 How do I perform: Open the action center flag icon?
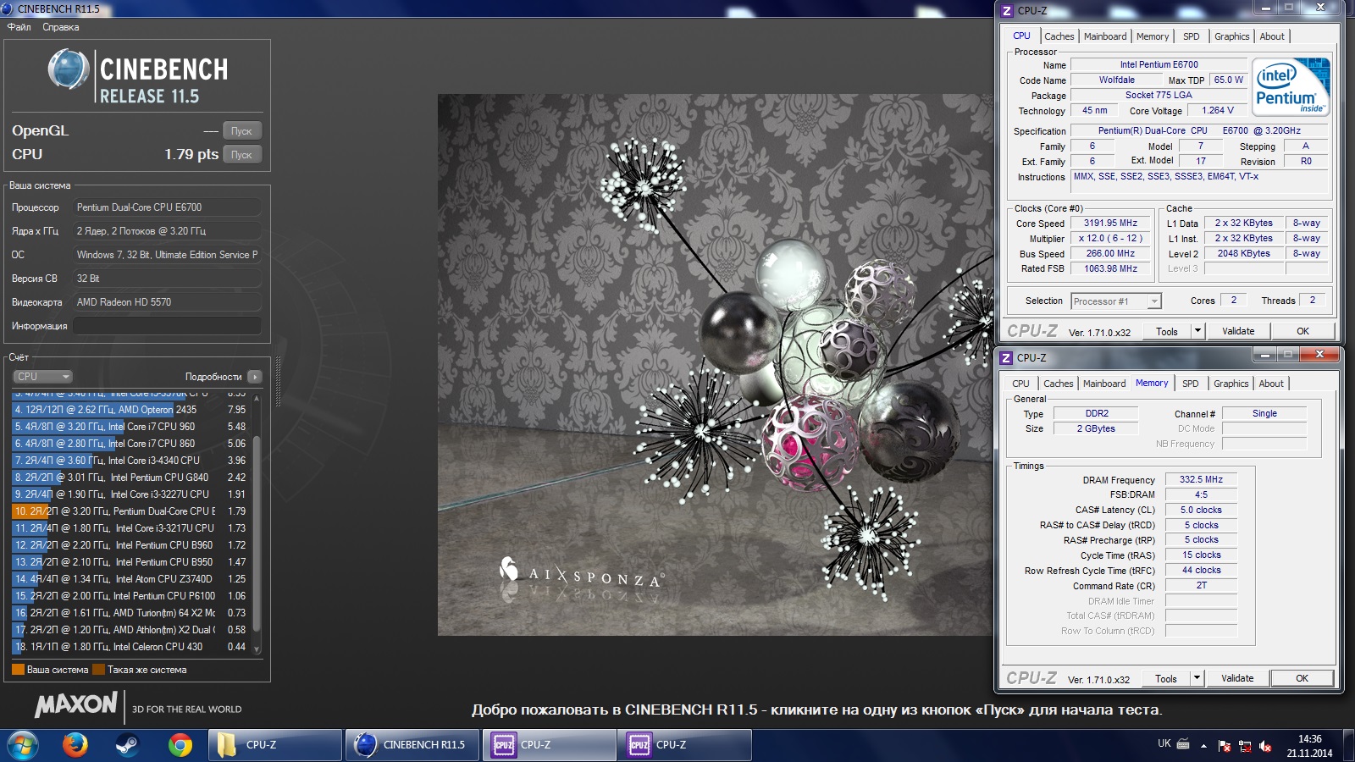click(1225, 746)
